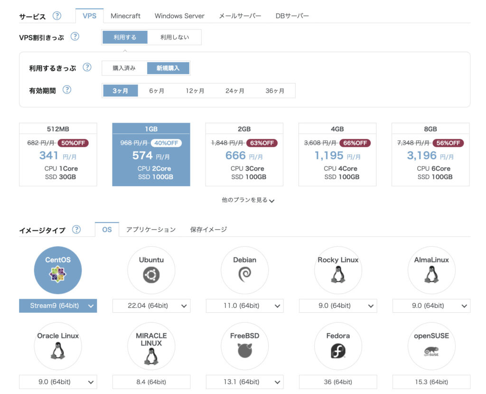Choose 利用しない for discount ticket
The width and height of the screenshot is (486, 394).
coord(175,37)
